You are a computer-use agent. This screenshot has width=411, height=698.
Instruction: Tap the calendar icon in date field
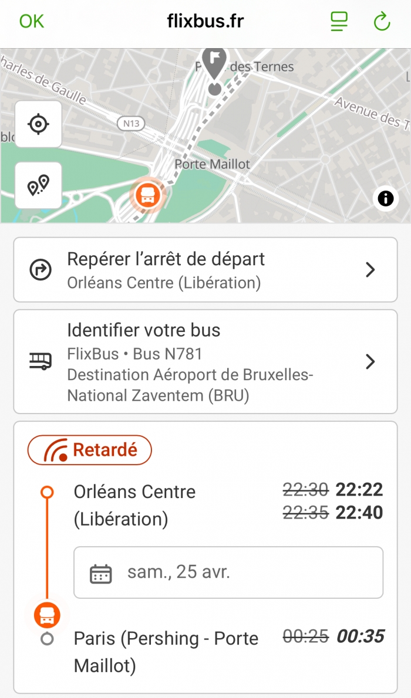(x=101, y=573)
